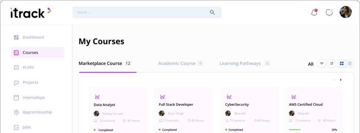Click the Search input field
360x133 pixels.
(147, 13)
